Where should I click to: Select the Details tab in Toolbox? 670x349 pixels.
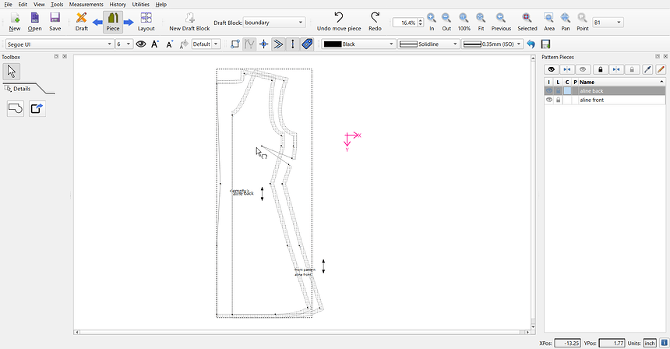(21, 89)
